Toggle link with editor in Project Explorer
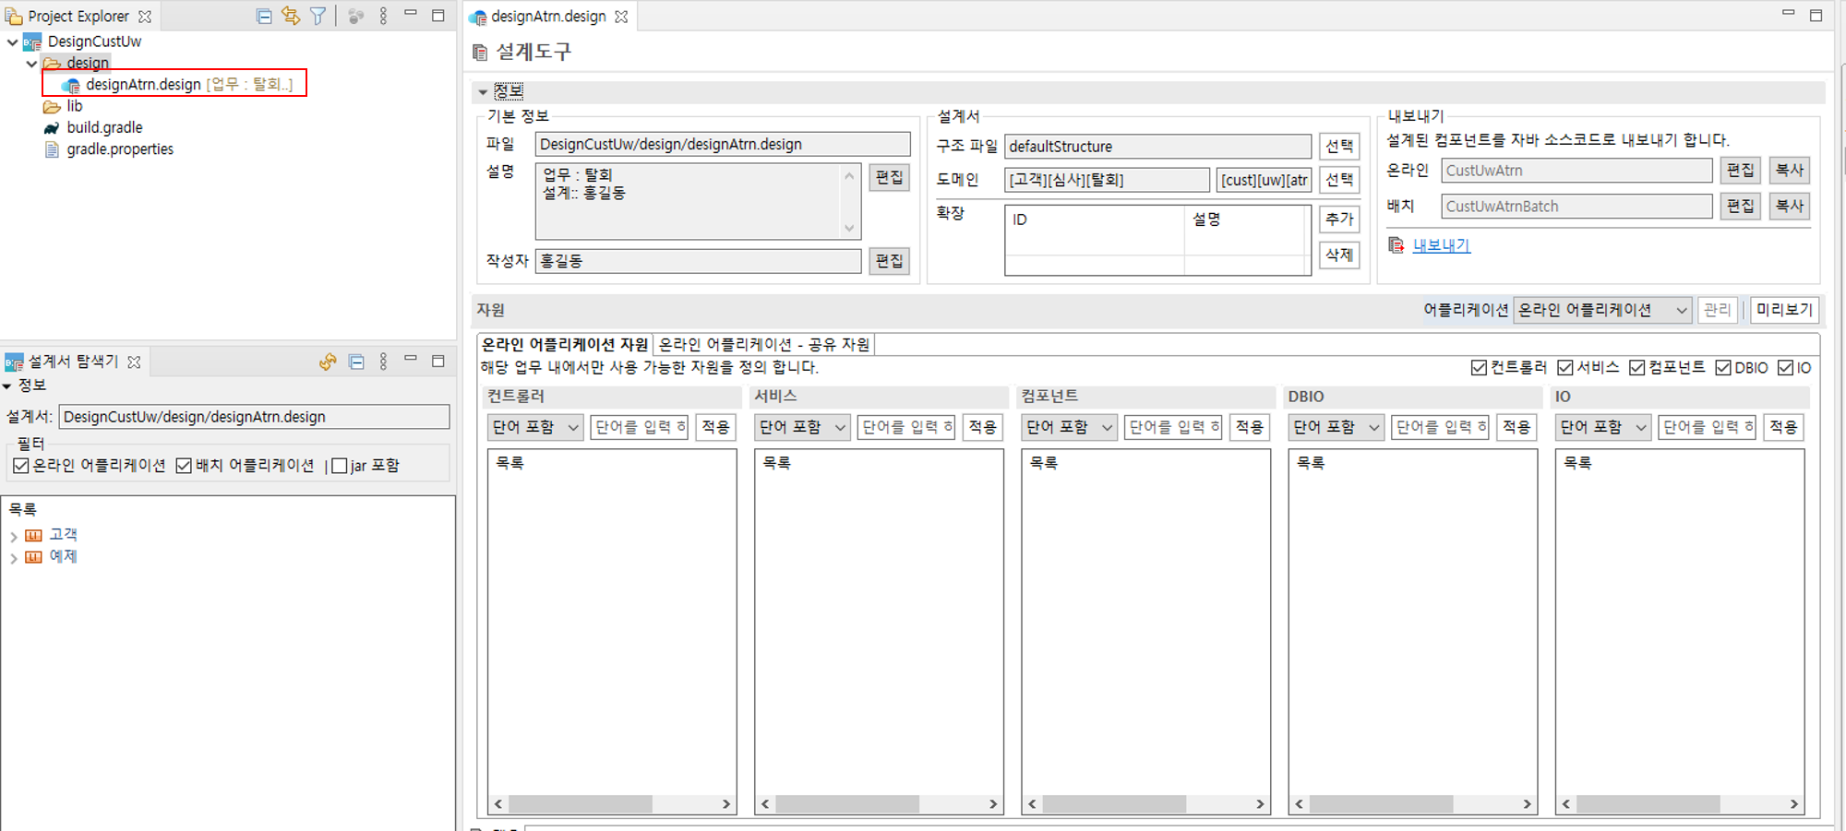This screenshot has width=1846, height=831. pos(291,16)
